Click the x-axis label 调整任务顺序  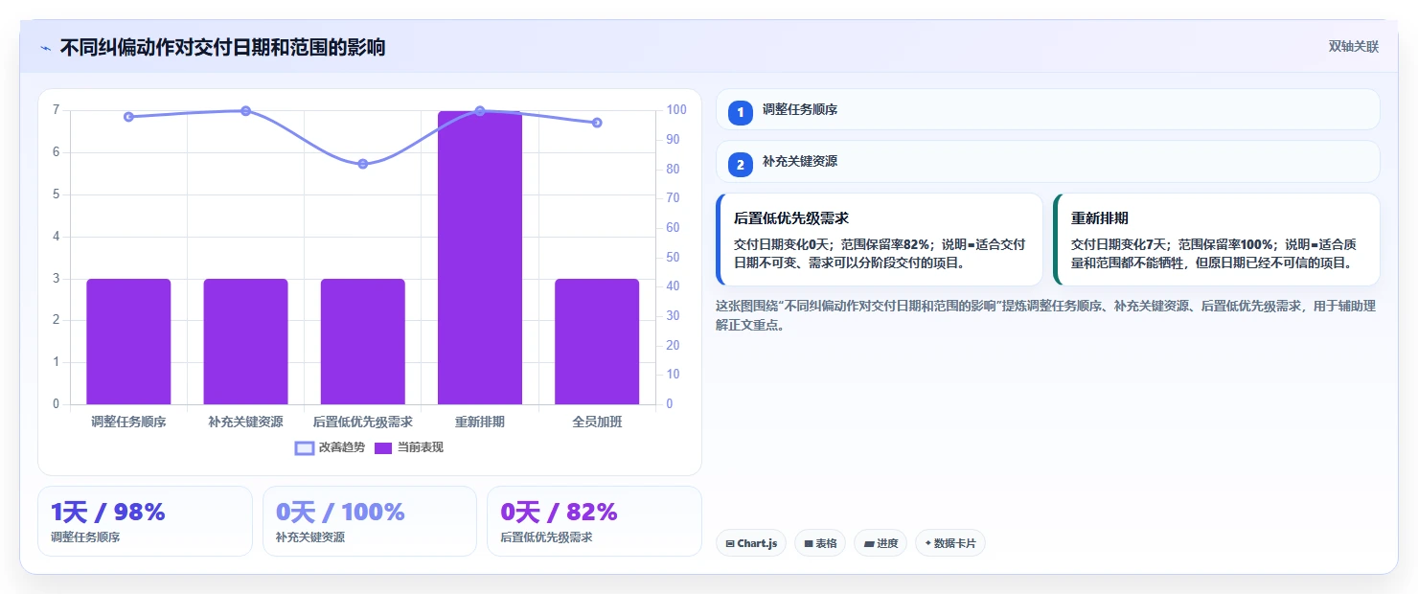pos(128,422)
